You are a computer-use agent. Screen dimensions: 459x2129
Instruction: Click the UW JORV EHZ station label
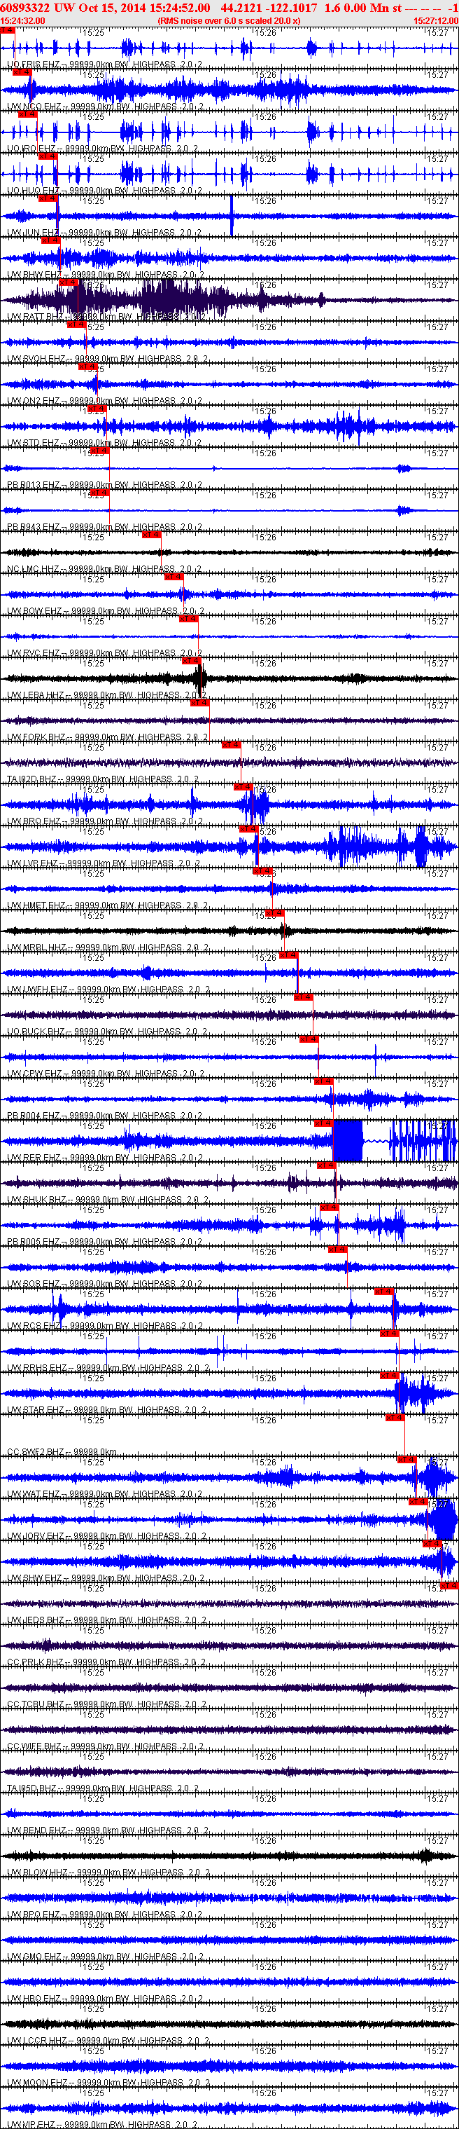[35, 1535]
